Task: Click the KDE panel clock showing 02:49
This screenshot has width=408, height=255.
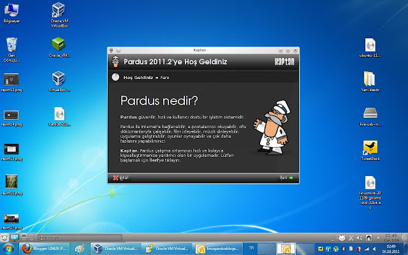Action: pyautogui.click(x=391, y=238)
